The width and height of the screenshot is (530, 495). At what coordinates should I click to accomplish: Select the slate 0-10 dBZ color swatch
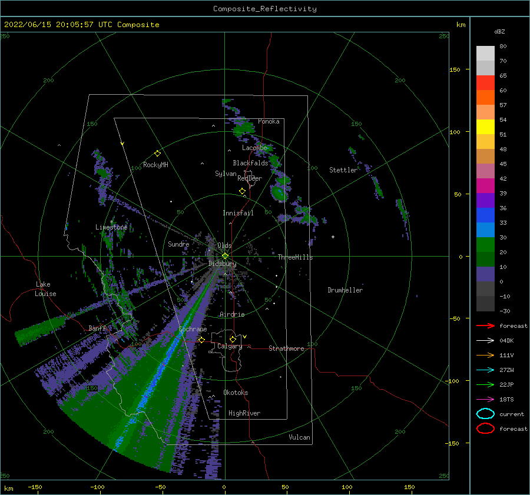[x=485, y=274]
